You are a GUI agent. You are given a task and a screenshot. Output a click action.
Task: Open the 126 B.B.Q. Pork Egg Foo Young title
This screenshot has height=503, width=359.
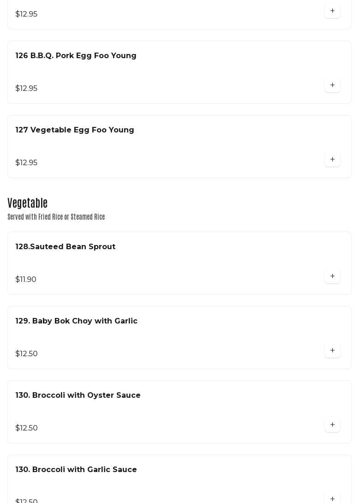[76, 56]
